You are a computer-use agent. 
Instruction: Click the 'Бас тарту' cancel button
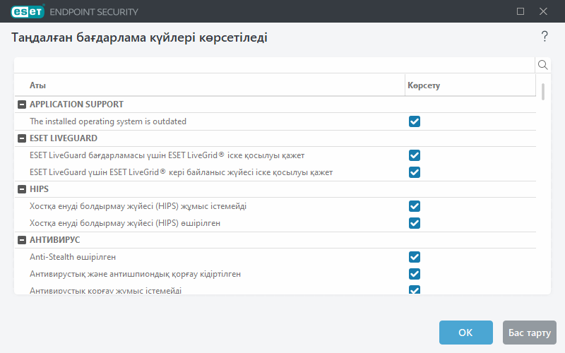click(529, 333)
